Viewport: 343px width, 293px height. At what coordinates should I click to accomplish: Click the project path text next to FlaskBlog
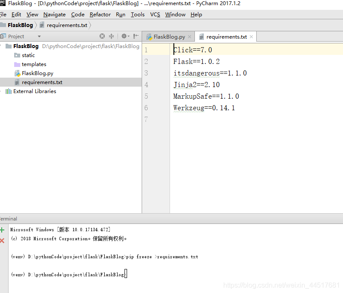(x=91, y=46)
